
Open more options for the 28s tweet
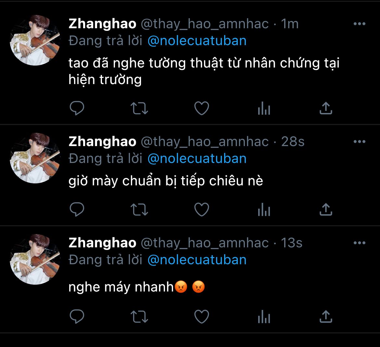pyautogui.click(x=360, y=142)
